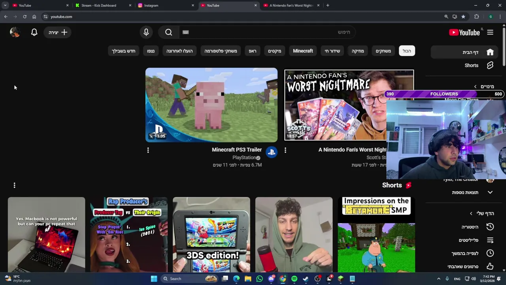Select the משחקי פלטפורמה filter chip
The image size is (506, 285).
(221, 51)
